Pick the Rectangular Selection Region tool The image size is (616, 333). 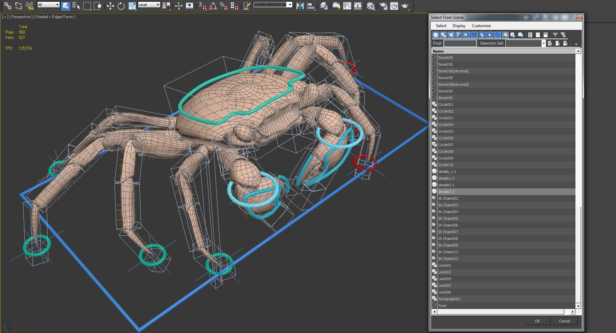[x=87, y=6]
